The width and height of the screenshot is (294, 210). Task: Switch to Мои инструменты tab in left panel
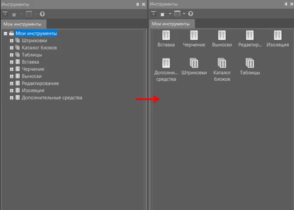pos(23,24)
